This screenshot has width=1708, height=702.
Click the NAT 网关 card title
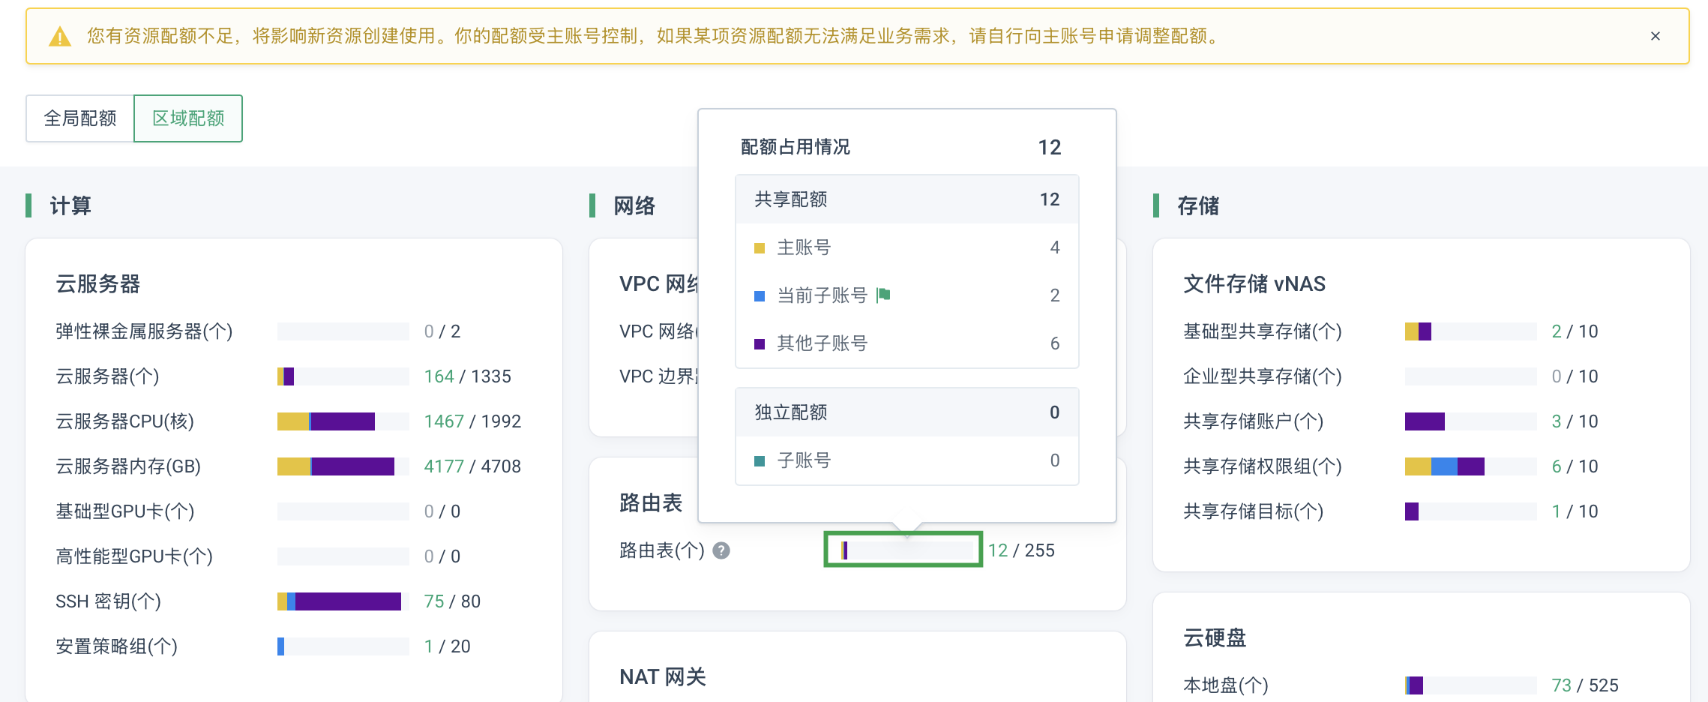click(x=663, y=677)
